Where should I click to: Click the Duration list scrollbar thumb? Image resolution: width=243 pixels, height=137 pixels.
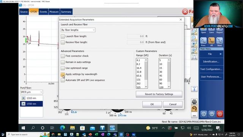pos(169,72)
